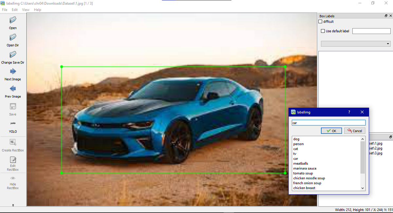The image size is (393, 213).
Task: Open the View menu
Action: [26, 9]
